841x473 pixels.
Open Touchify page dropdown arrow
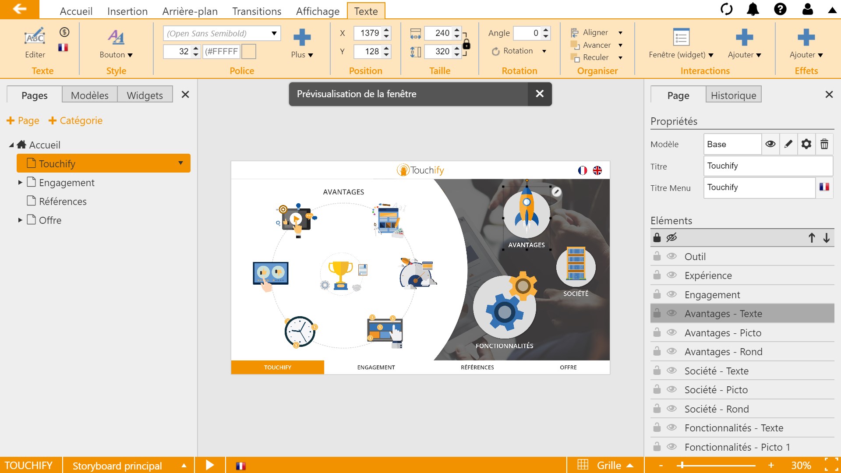click(x=180, y=163)
